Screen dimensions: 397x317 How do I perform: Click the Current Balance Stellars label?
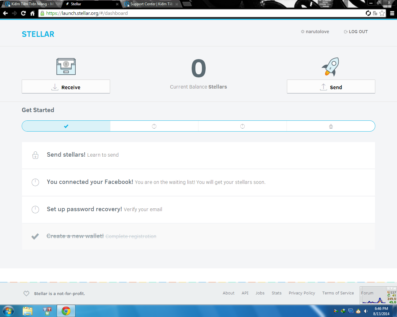pyautogui.click(x=198, y=87)
